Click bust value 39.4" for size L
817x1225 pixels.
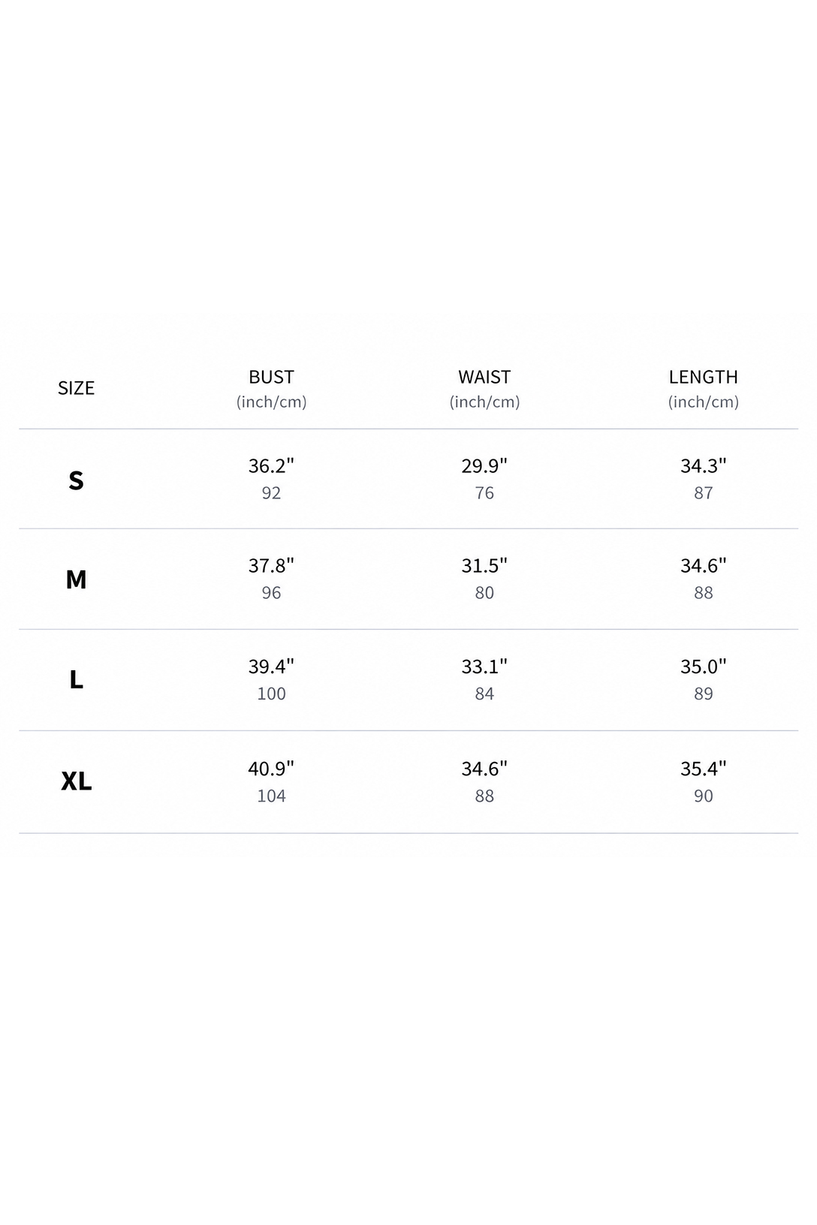271,667
